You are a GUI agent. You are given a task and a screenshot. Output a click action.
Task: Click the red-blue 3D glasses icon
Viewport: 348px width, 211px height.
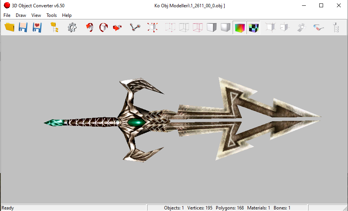coord(319,28)
